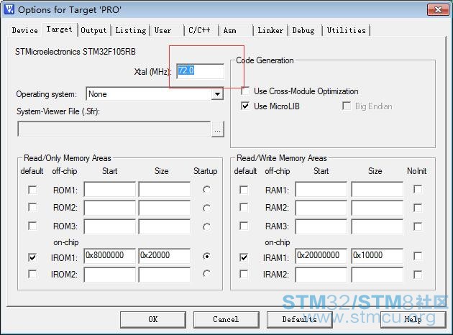Image resolution: width=453 pixels, height=335 pixels.
Task: Check the RAM1 default checkbox
Action: pos(244,190)
